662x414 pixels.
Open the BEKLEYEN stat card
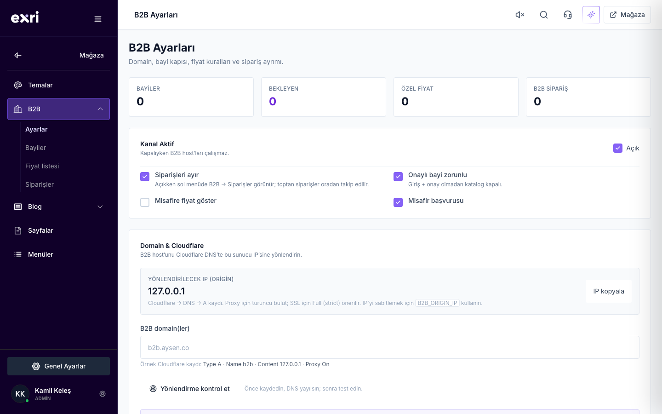point(324,97)
